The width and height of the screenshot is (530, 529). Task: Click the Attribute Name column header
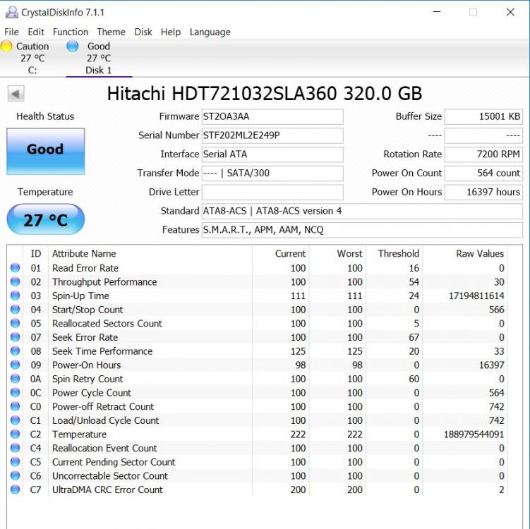pyautogui.click(x=150, y=254)
